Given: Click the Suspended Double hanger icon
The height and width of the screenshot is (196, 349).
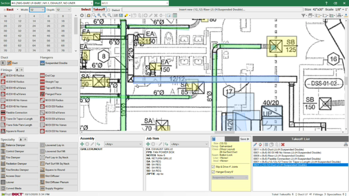Looking at the screenshot, I should [x=42, y=63].
